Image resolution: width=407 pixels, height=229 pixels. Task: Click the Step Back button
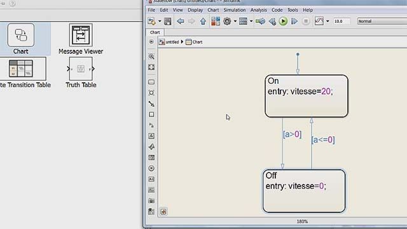click(x=272, y=21)
